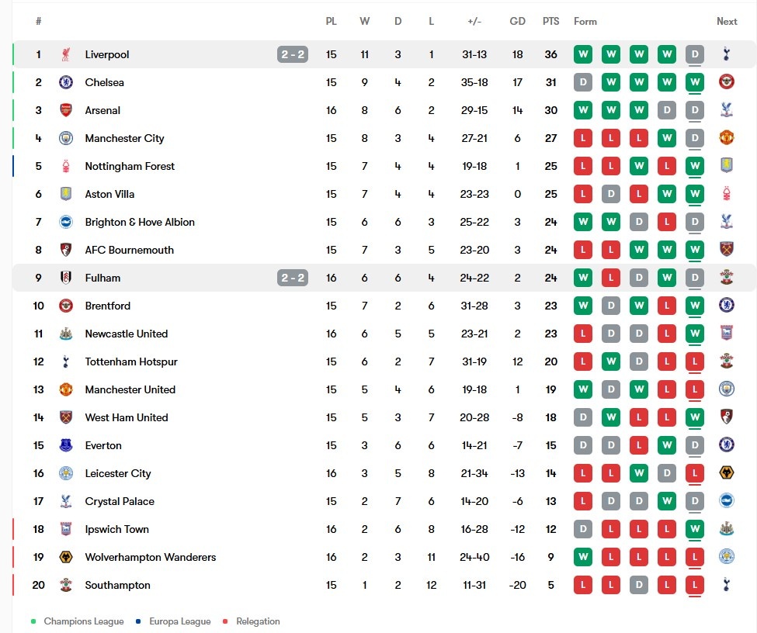Click the Manchester City badge icon
The image size is (757, 633).
tap(66, 138)
